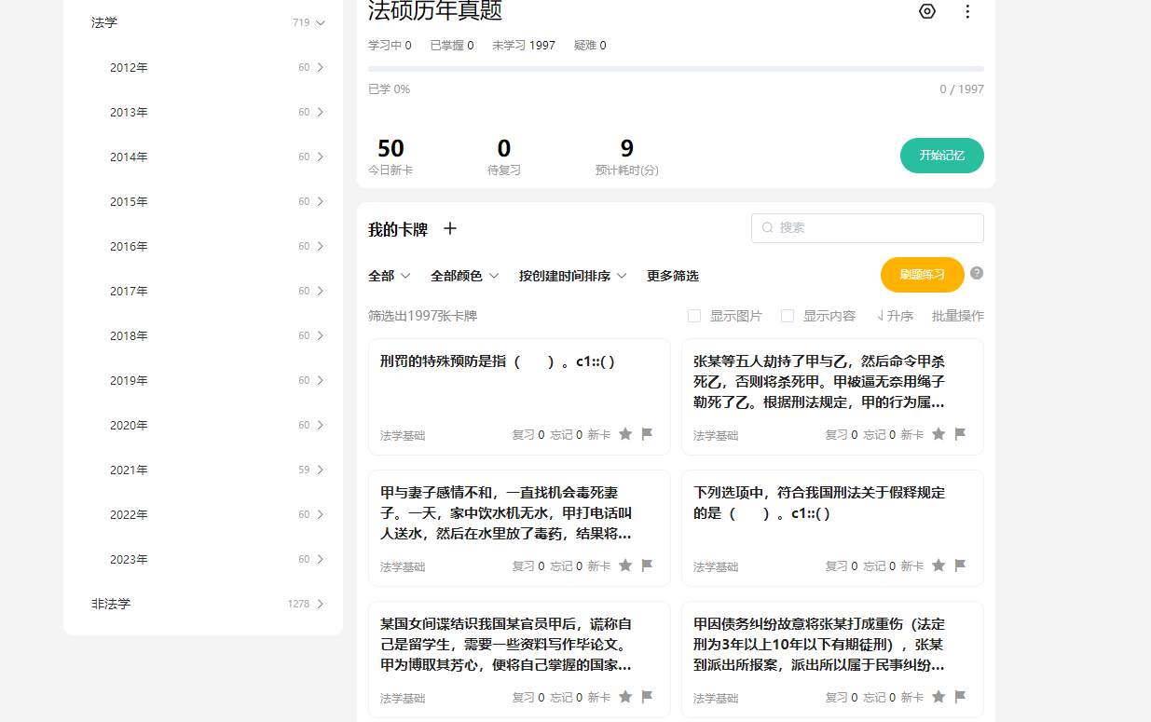The image size is (1151, 722).
Task: Focus the 搜索 card search field
Action: [868, 227]
